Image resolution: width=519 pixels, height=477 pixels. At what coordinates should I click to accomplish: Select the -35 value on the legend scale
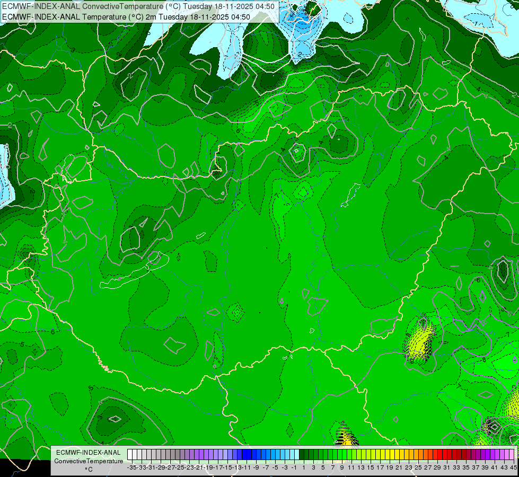(x=131, y=467)
